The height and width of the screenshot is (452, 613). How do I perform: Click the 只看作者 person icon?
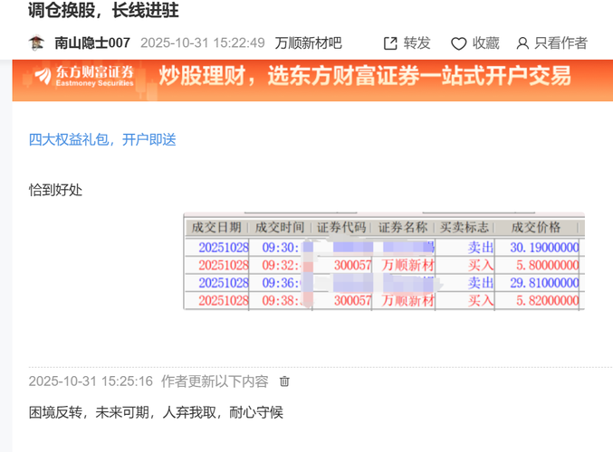[x=522, y=43]
